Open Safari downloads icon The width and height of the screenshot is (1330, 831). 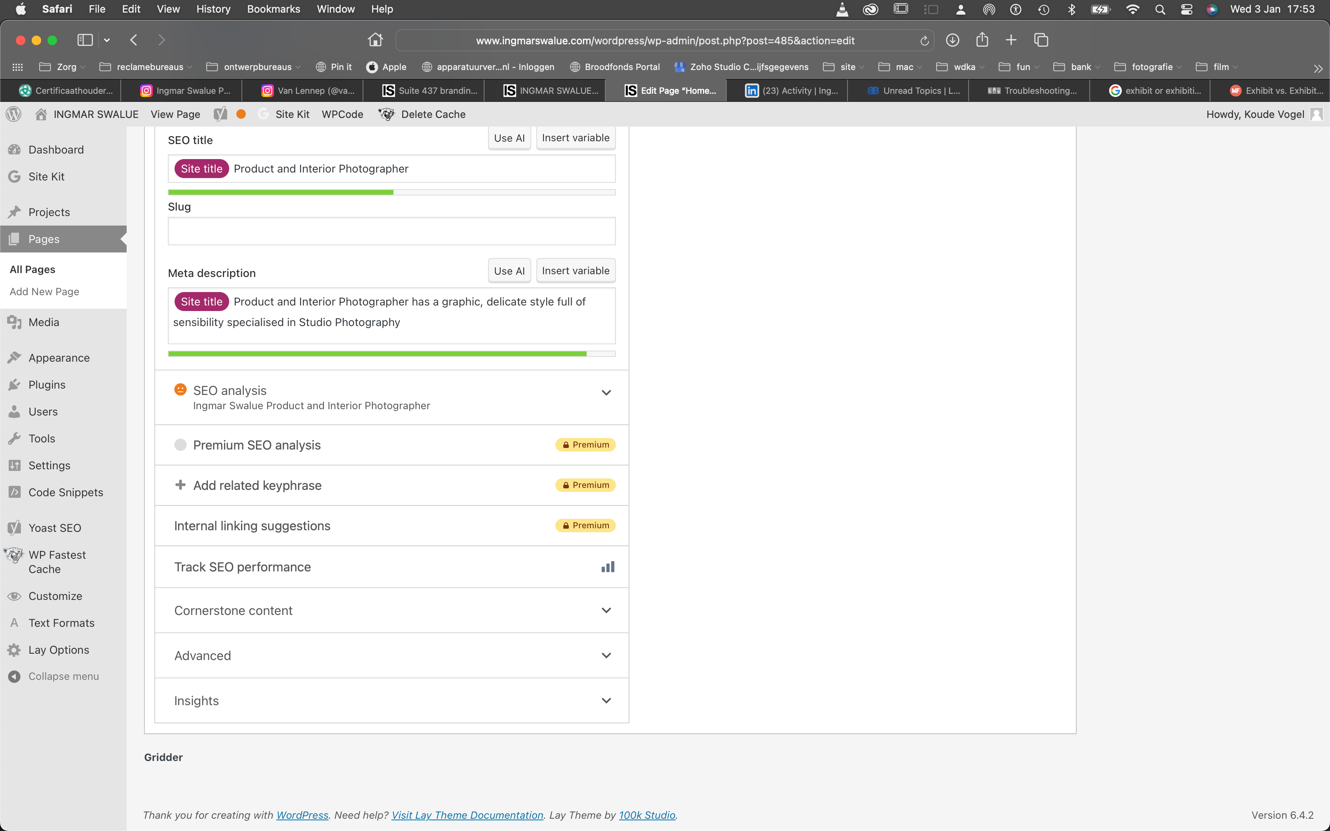tap(952, 40)
